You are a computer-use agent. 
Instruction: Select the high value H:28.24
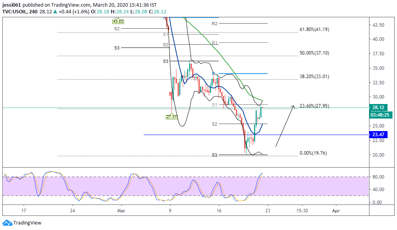pos(120,12)
